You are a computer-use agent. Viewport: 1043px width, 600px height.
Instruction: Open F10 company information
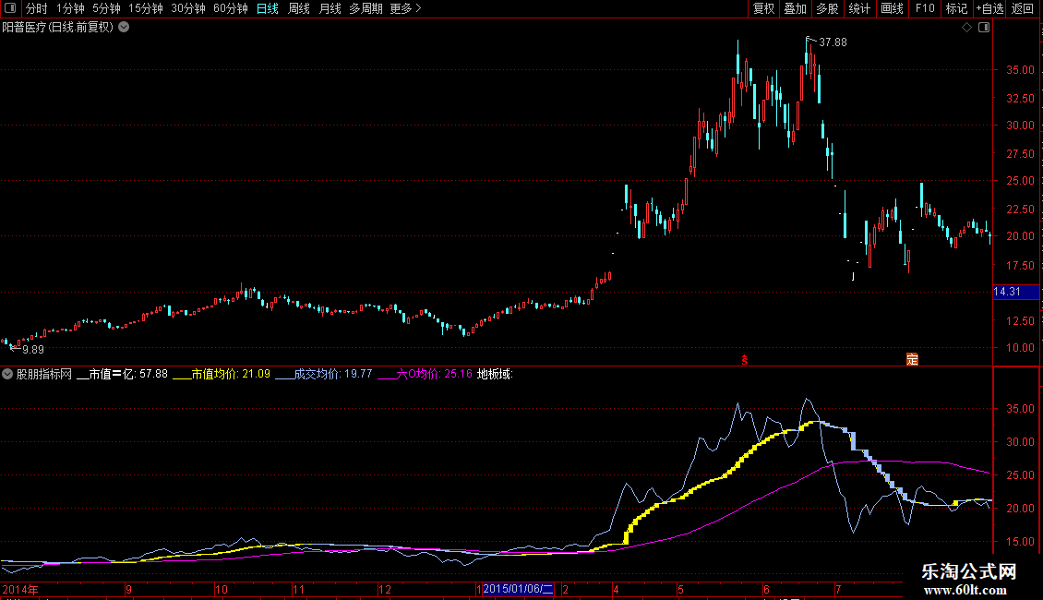click(925, 8)
